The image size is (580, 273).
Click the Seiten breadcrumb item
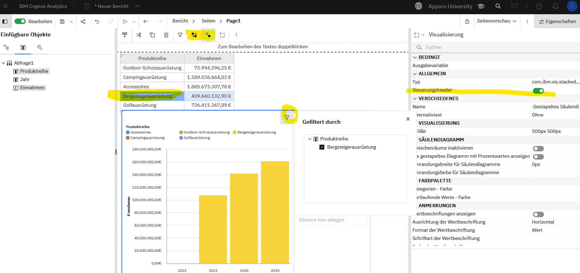pyautogui.click(x=208, y=21)
